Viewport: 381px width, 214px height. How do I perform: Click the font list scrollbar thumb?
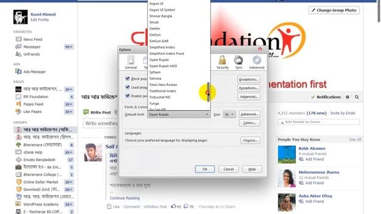208,92
